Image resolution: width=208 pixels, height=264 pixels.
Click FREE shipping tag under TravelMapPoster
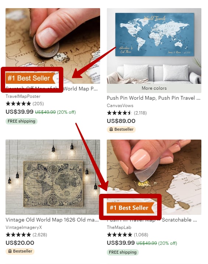pyautogui.click(x=21, y=121)
